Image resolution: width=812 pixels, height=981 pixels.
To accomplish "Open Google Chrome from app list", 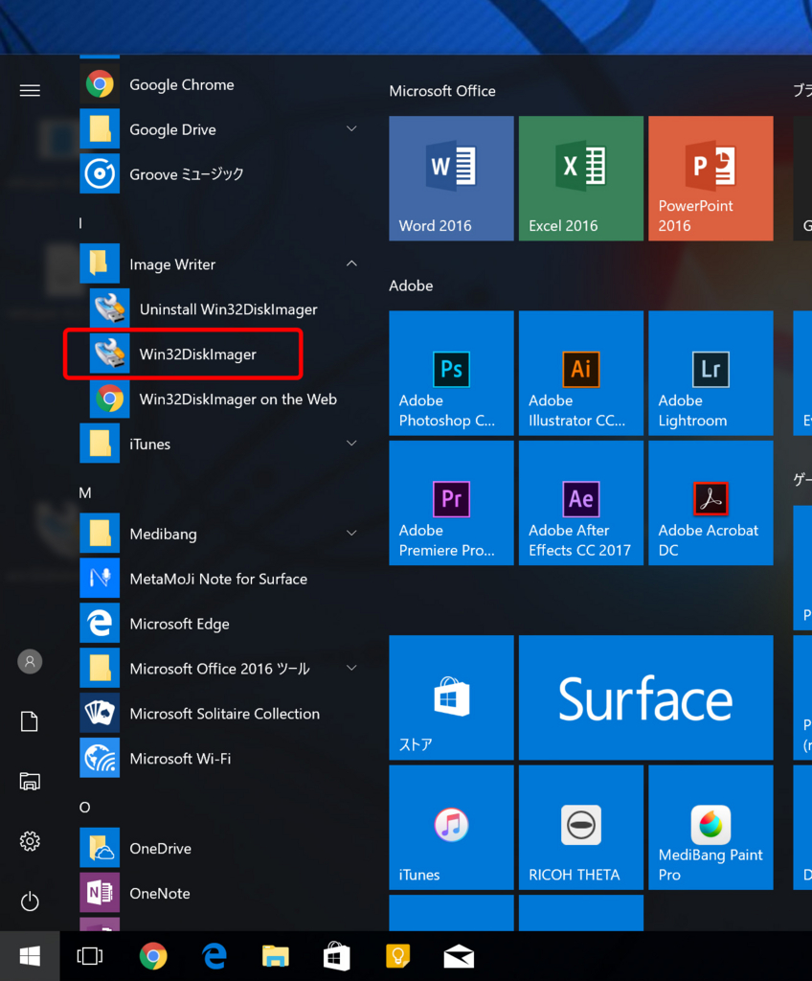I will [x=219, y=84].
